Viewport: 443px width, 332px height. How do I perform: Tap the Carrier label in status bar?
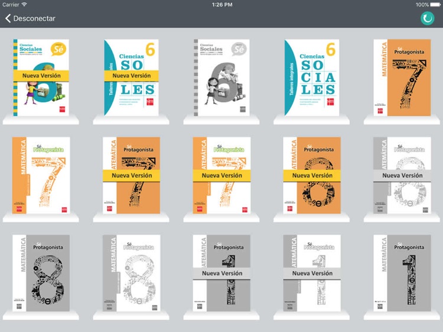pos(11,5)
